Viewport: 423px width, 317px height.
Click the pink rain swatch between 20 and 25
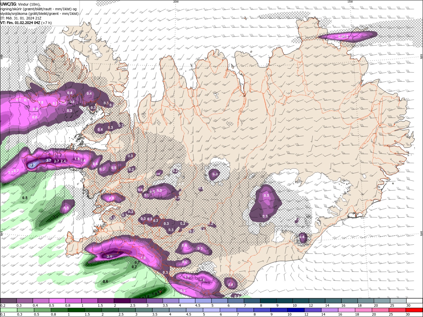(x=380, y=310)
